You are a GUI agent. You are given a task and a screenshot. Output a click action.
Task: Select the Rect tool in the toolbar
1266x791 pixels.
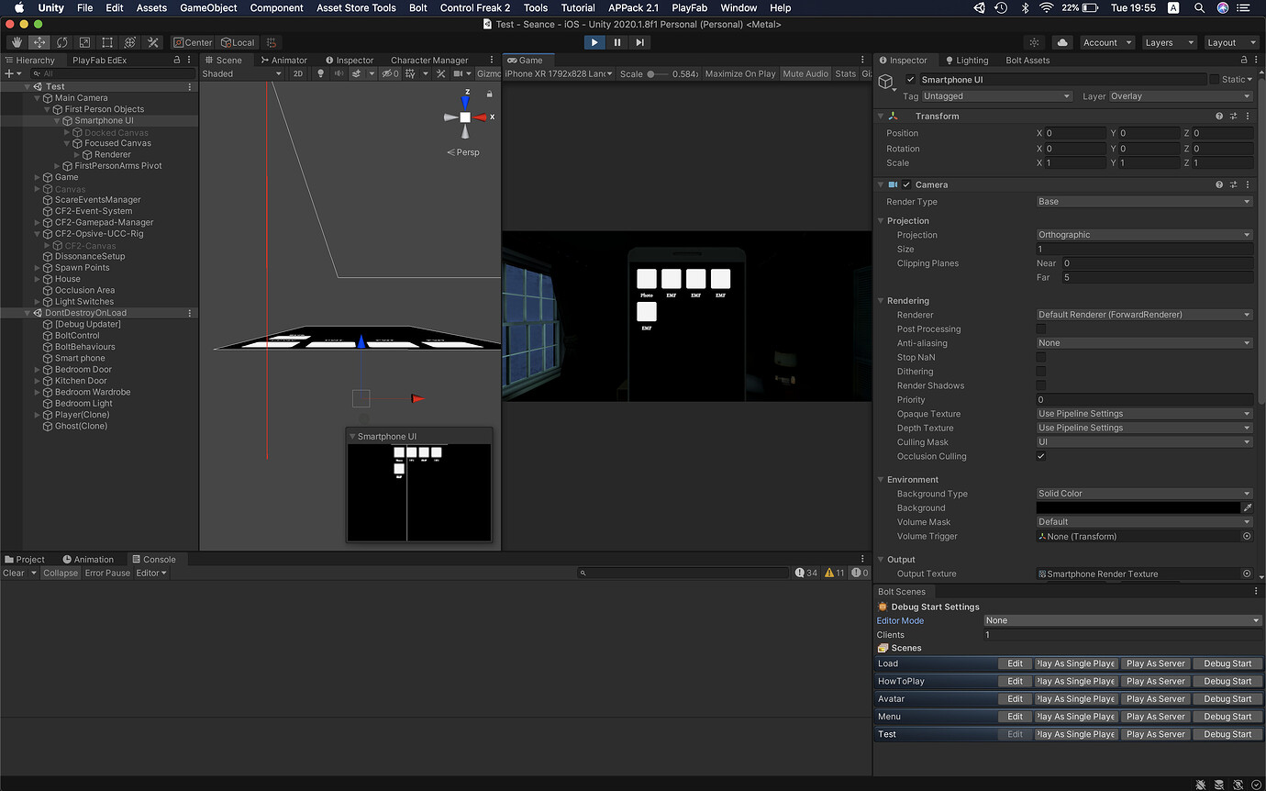coord(106,42)
